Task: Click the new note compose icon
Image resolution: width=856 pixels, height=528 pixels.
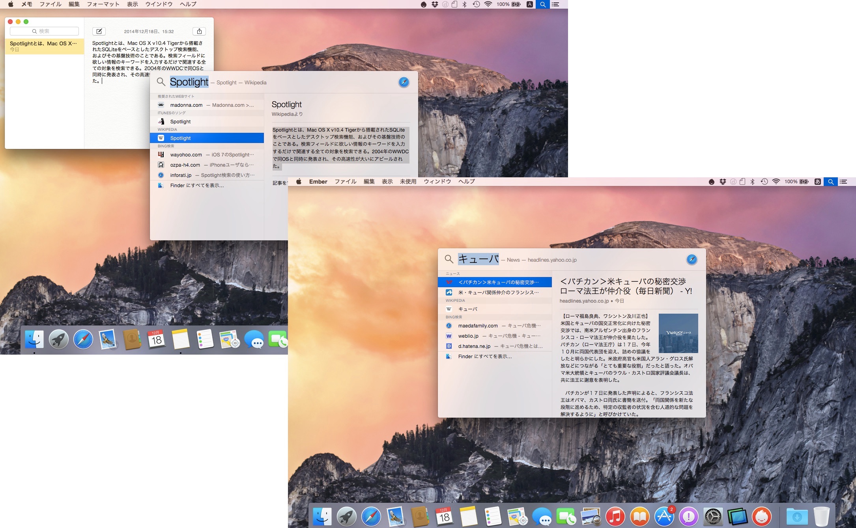Action: (x=99, y=31)
